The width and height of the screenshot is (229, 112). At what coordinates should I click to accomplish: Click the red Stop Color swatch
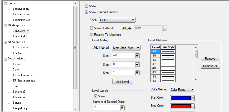tap(181, 106)
